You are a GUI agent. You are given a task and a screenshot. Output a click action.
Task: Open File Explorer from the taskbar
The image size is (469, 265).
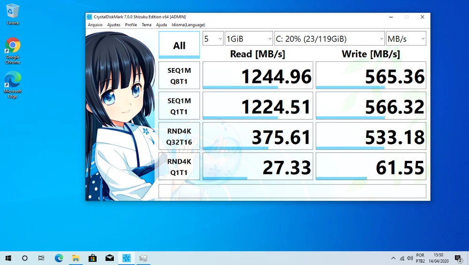tap(76, 258)
